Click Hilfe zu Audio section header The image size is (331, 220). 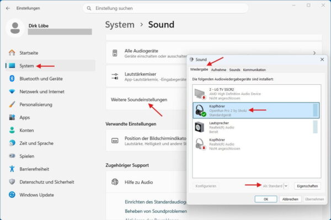(x=146, y=182)
